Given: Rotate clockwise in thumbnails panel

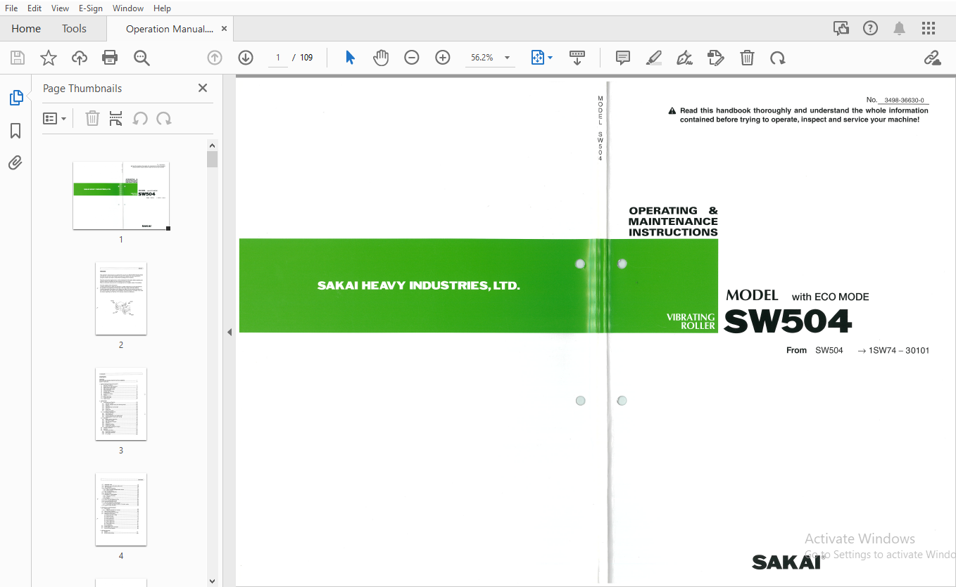Looking at the screenshot, I should click(x=164, y=119).
